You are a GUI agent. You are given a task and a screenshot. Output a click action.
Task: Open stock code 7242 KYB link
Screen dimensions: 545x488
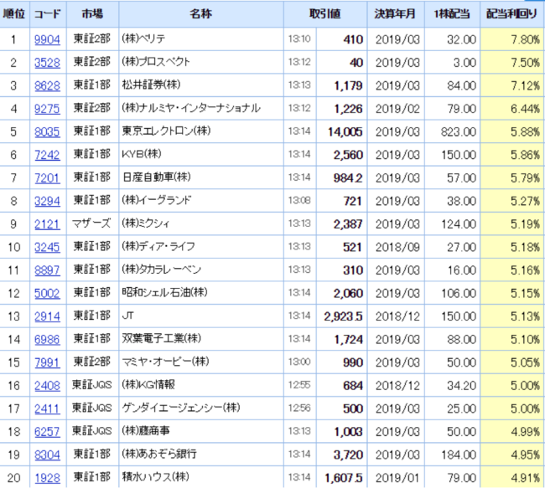[47, 154]
